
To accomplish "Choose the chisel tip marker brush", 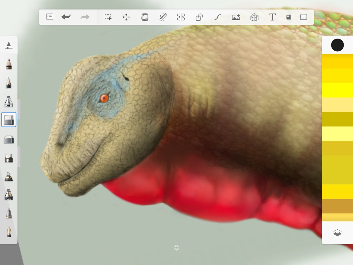I will [x=9, y=177].
